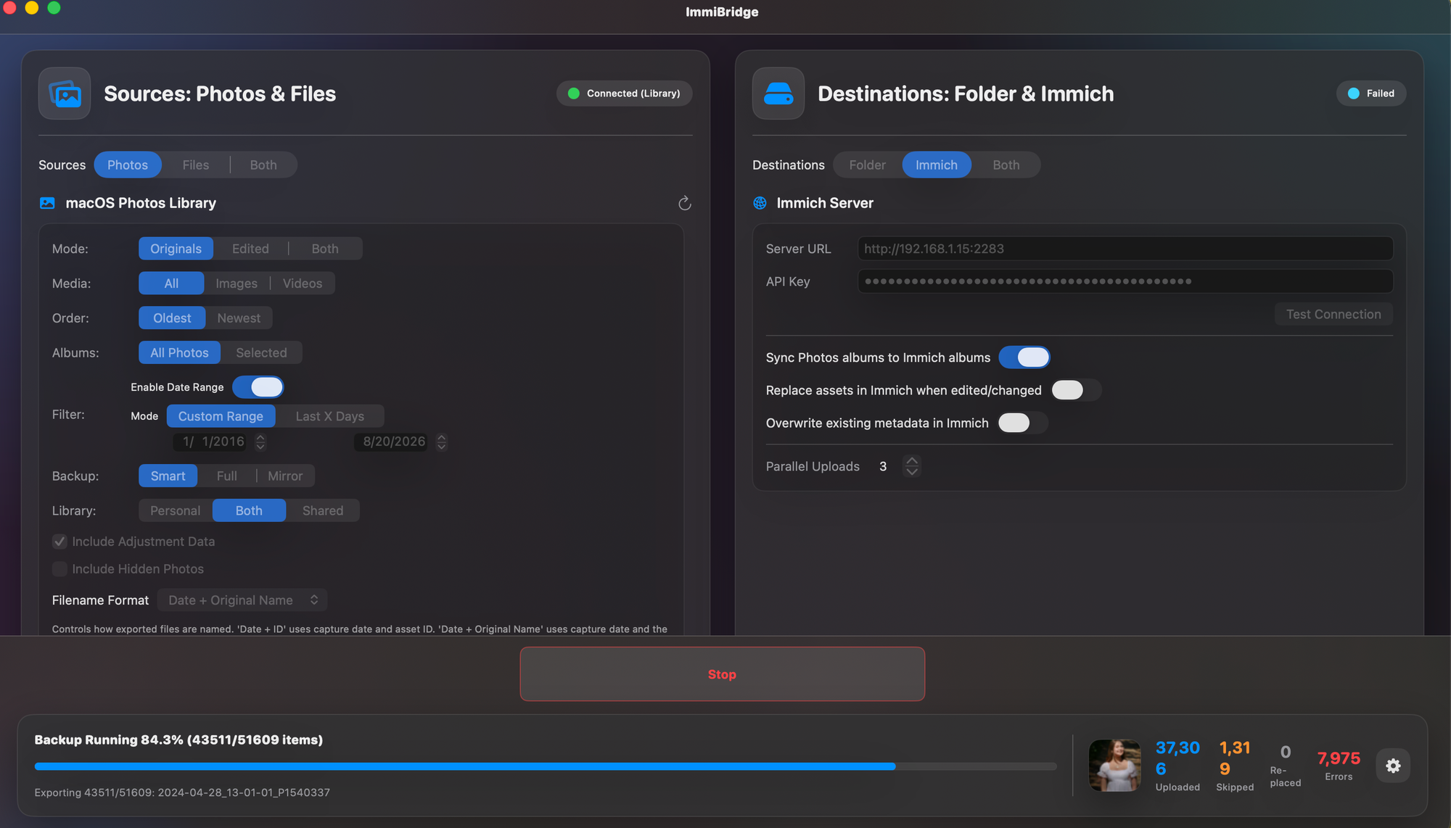Click the blue Failed status dot

click(1354, 94)
